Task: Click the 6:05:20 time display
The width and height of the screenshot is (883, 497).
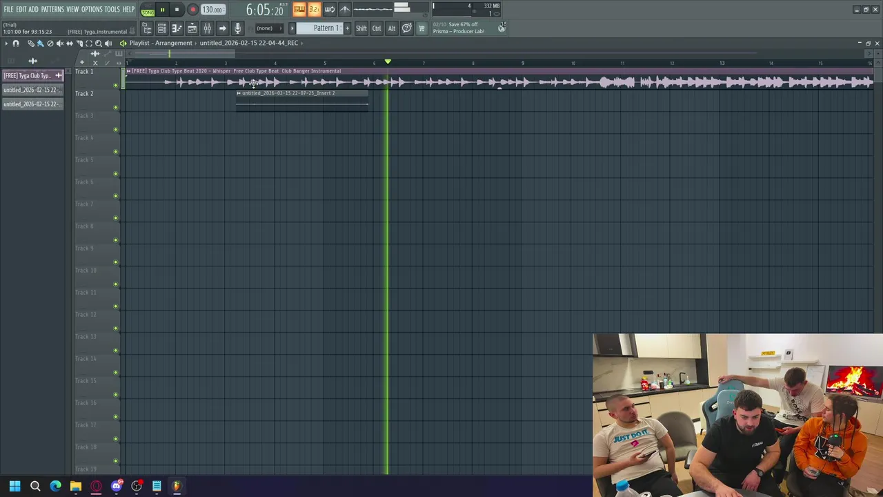Action: tap(265, 10)
